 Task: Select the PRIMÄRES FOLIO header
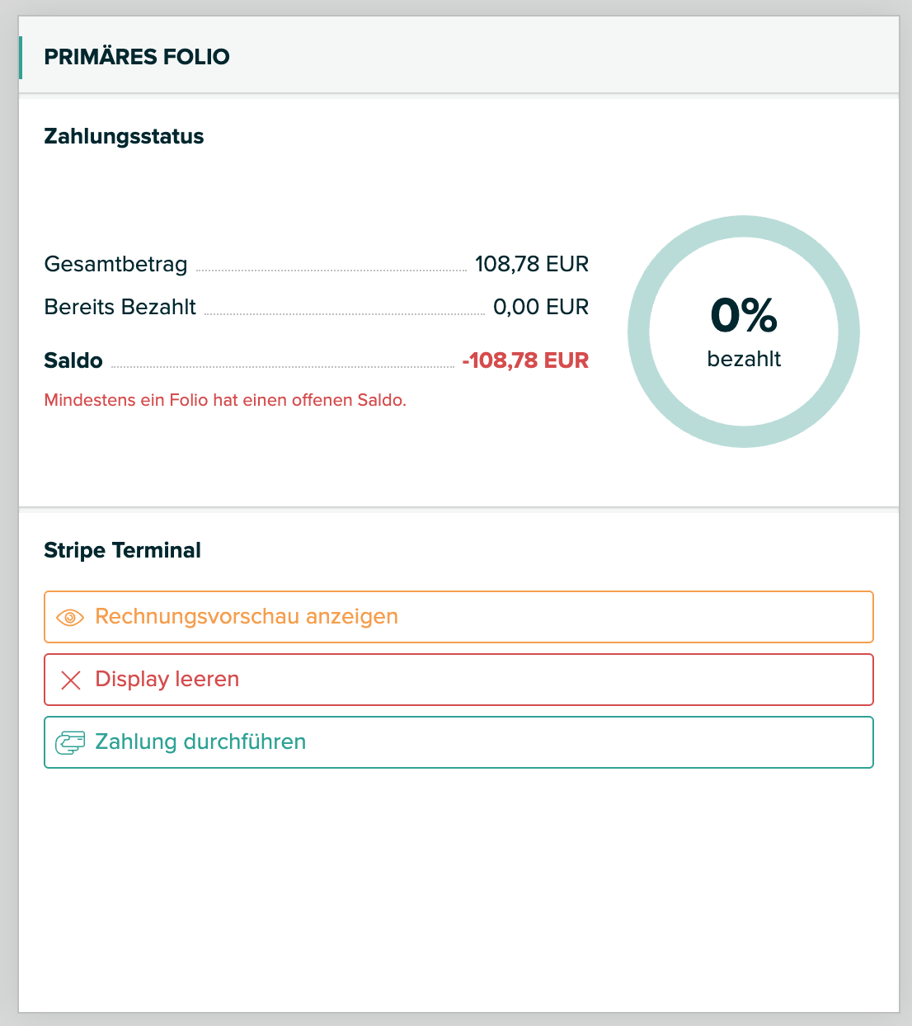[x=137, y=57]
